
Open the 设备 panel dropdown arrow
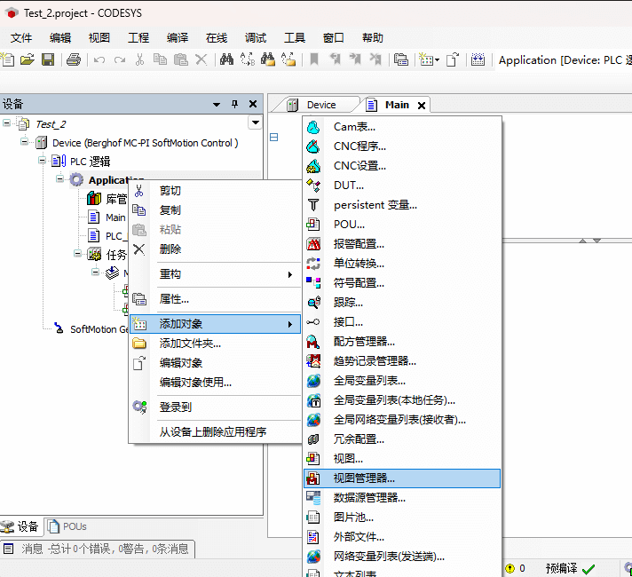click(216, 104)
